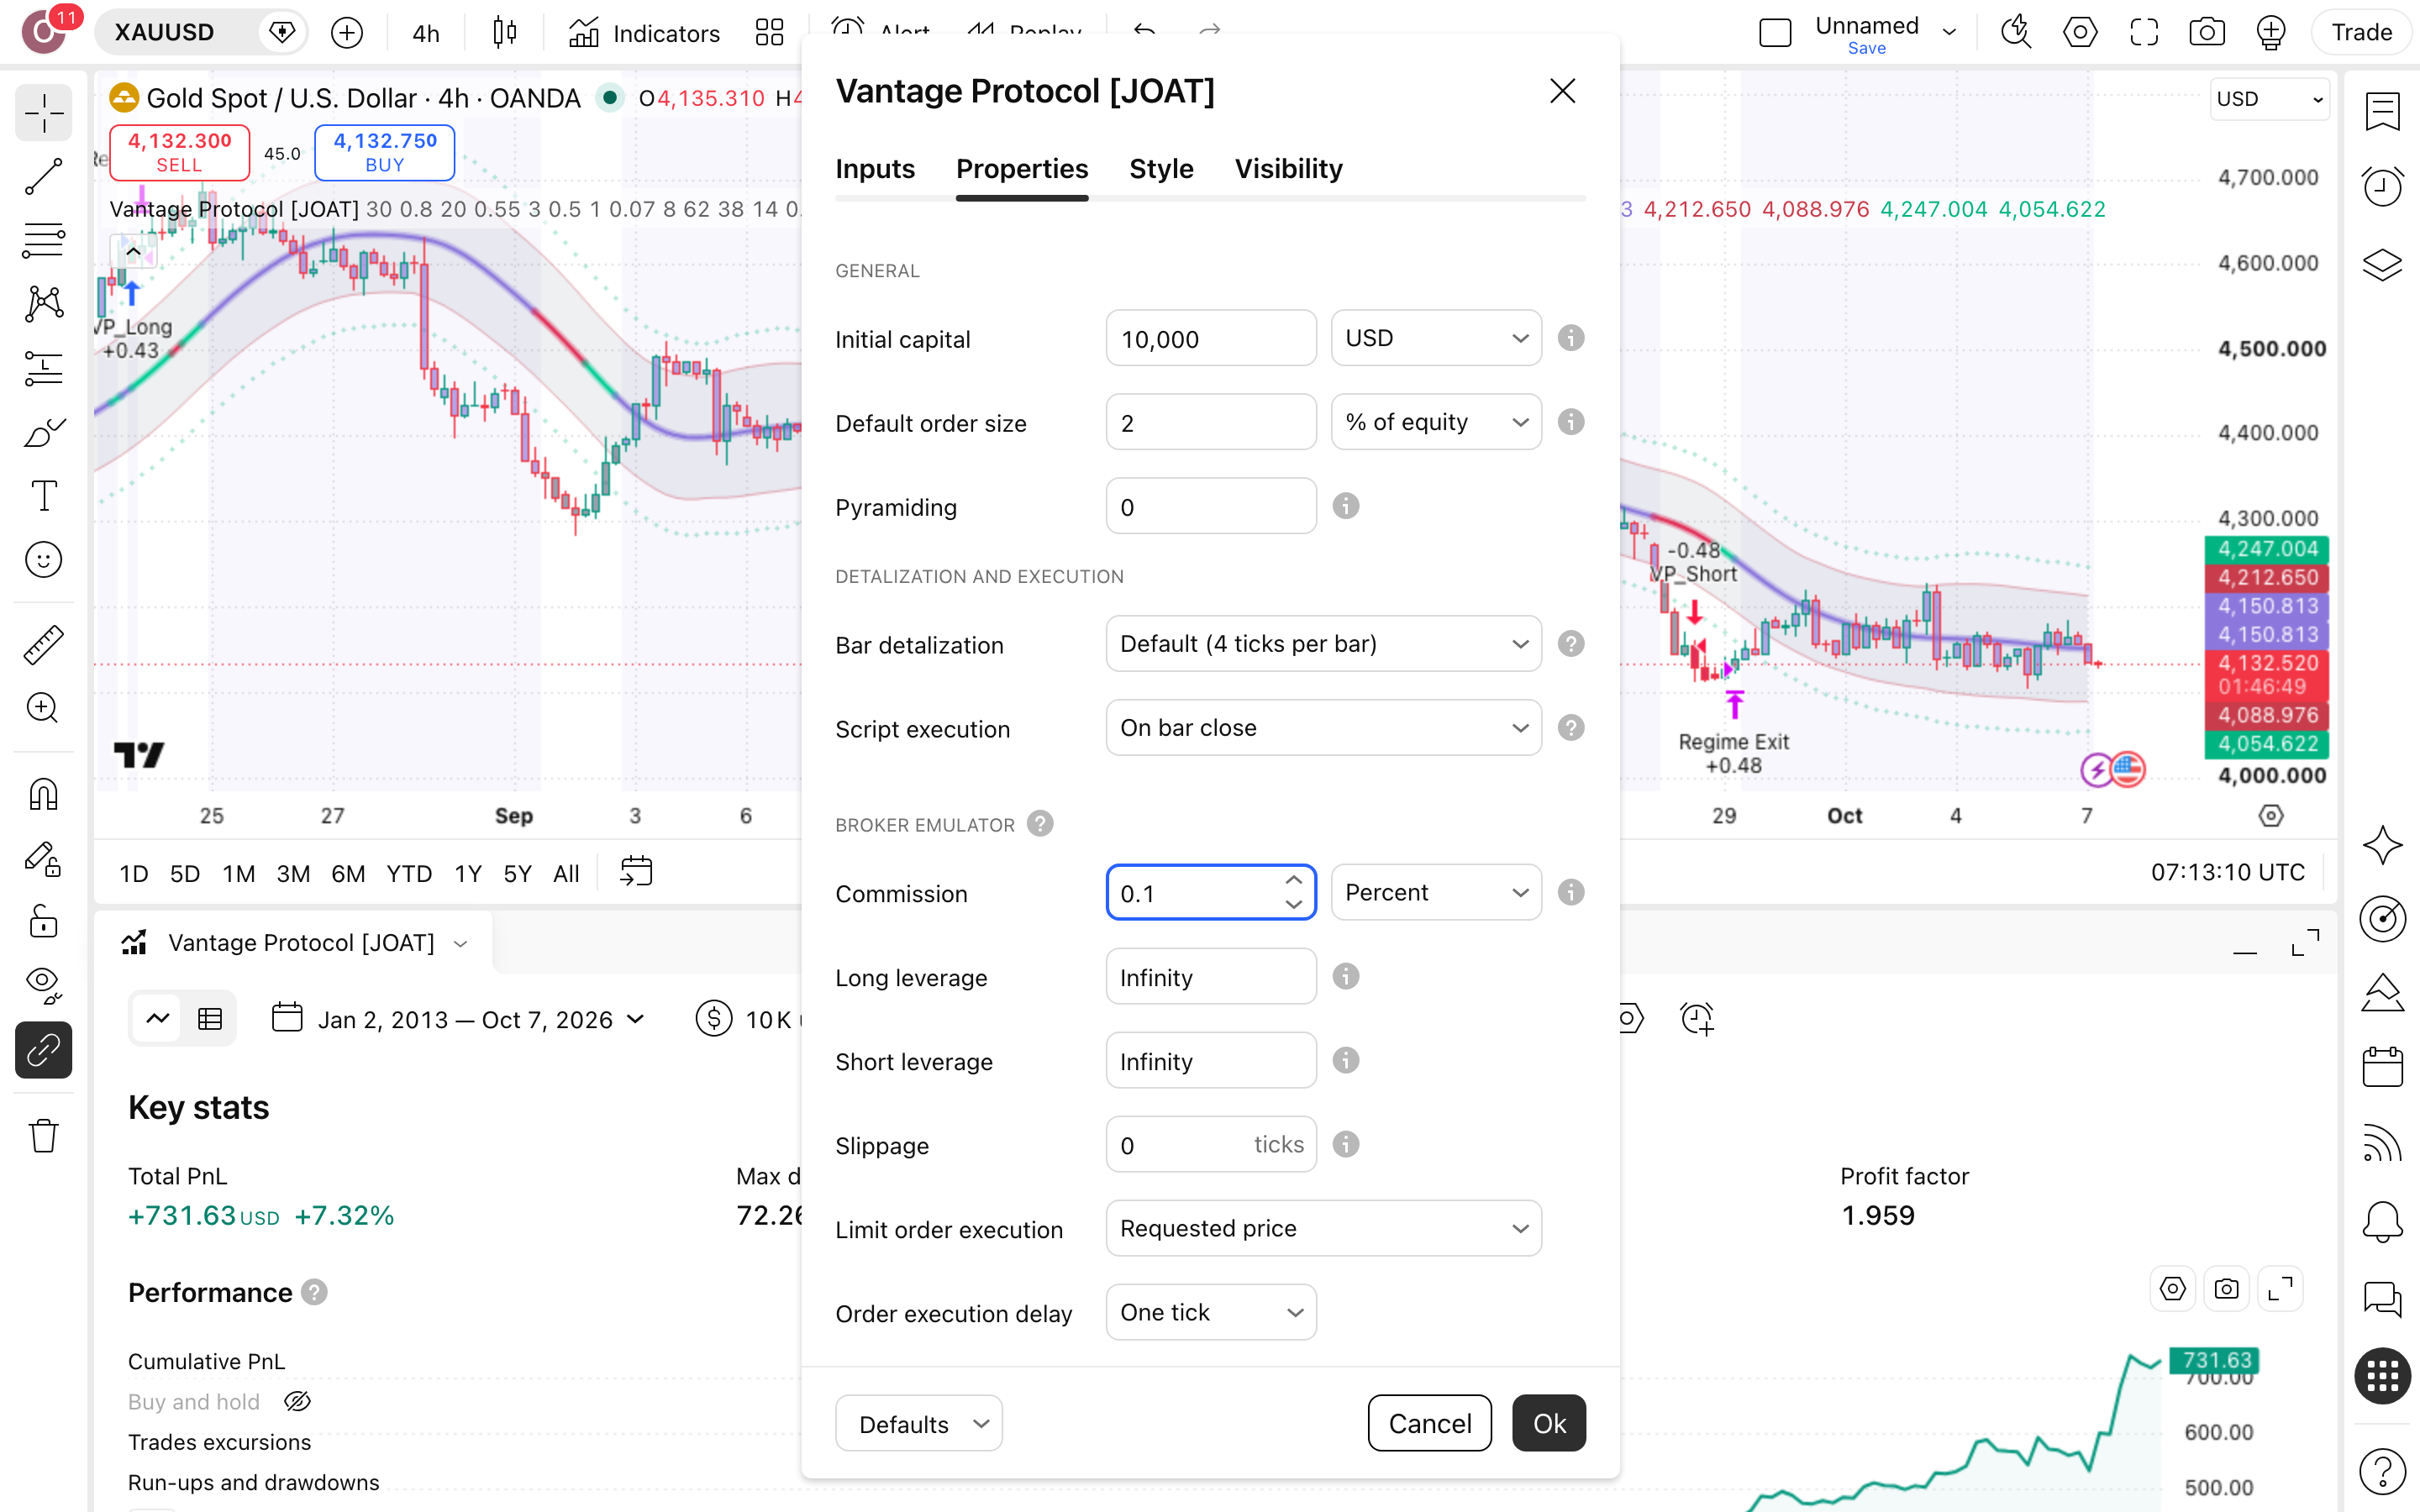Switch to the Inputs tab
Viewport: 2420px width, 1512px height.
875,169
